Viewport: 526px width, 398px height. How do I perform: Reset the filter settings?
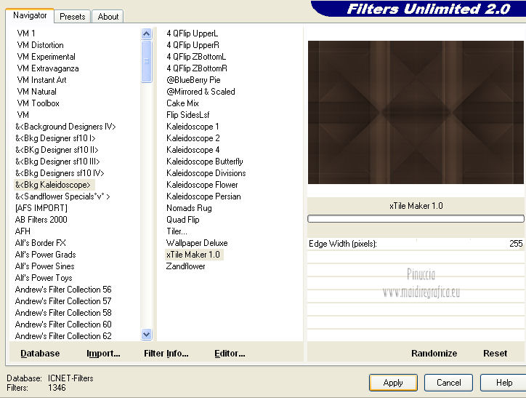pyautogui.click(x=495, y=354)
